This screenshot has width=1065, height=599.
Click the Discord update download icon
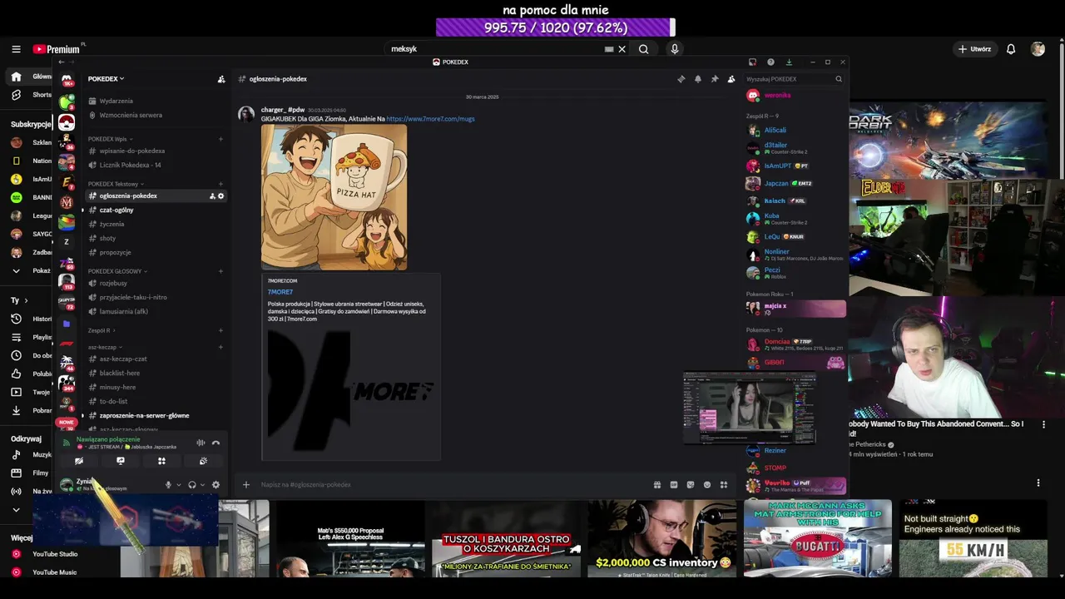coord(789,62)
